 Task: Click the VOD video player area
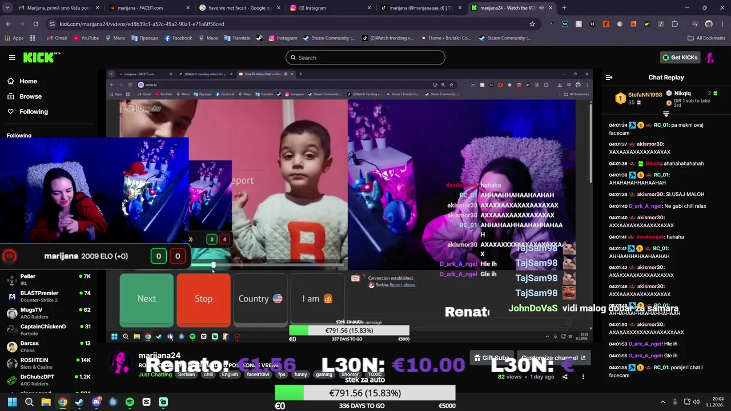[349, 205]
